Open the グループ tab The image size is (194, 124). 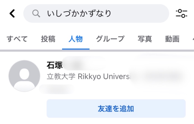(110, 39)
